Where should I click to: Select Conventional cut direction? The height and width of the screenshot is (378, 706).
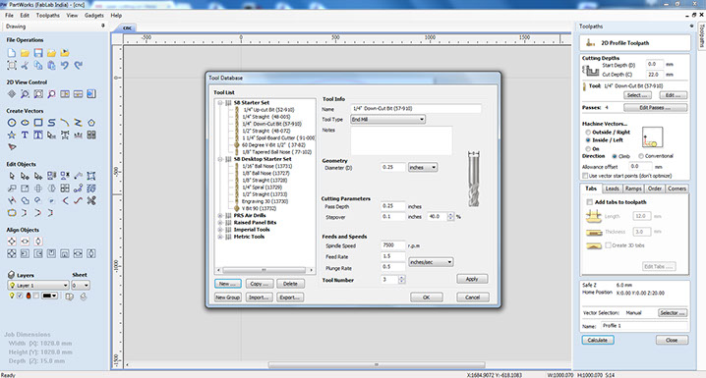pyautogui.click(x=641, y=156)
